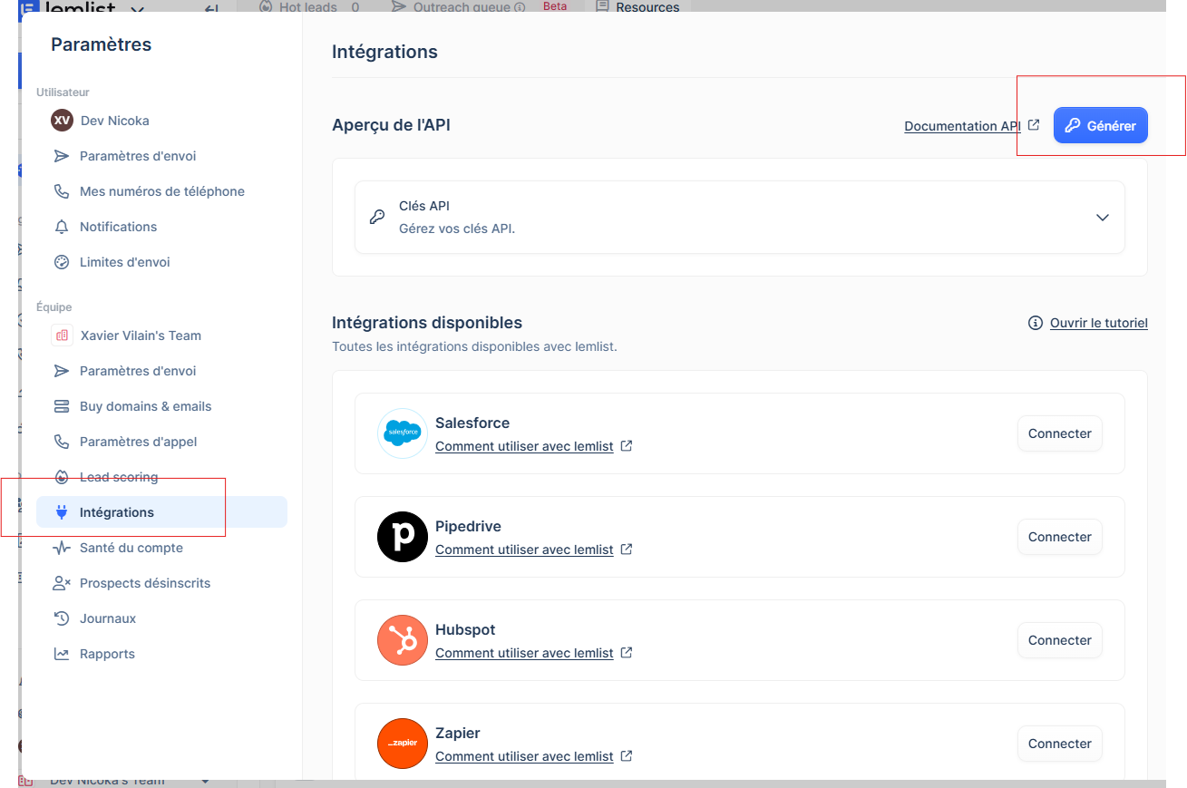Connect the Hubspot integration
Image resolution: width=1187 pixels, height=788 pixels.
1059,640
